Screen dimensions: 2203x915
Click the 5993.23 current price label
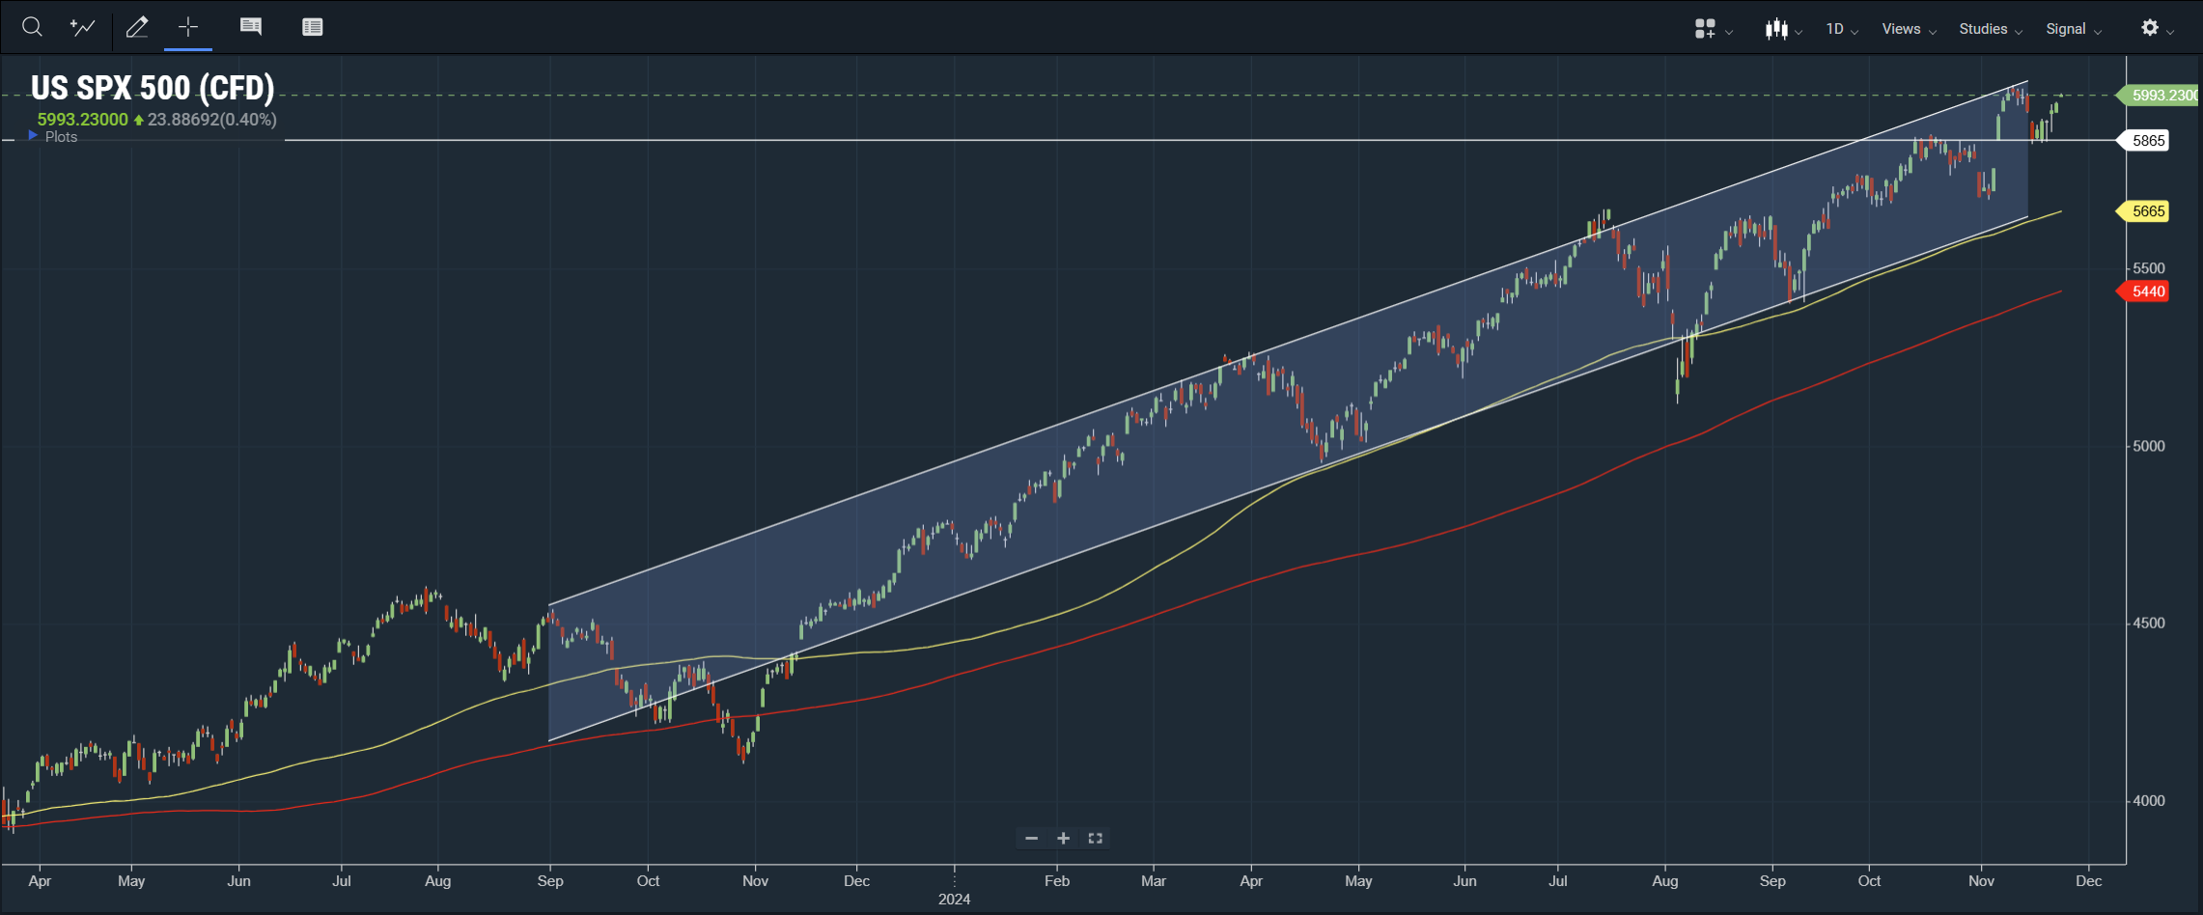(2159, 95)
